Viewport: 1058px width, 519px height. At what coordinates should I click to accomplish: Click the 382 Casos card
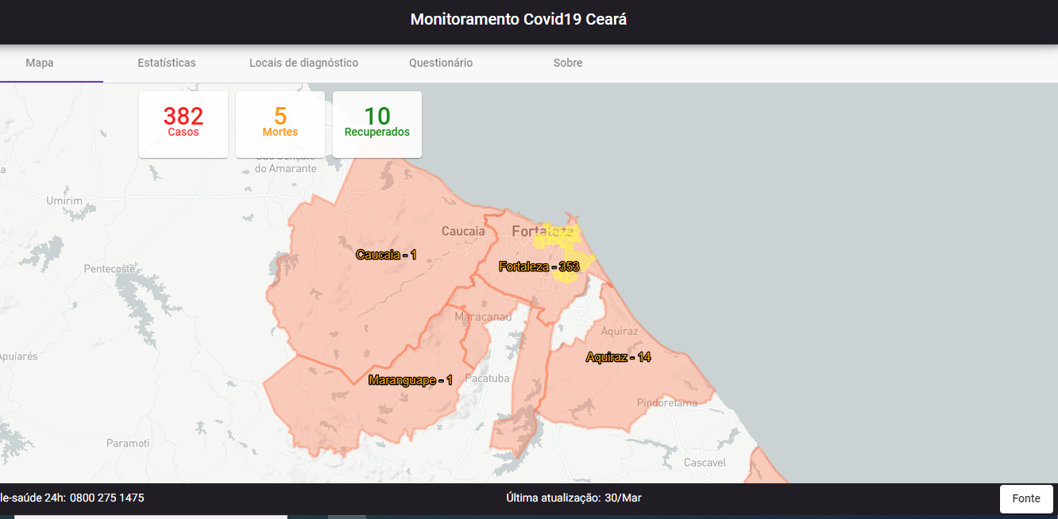(x=183, y=124)
